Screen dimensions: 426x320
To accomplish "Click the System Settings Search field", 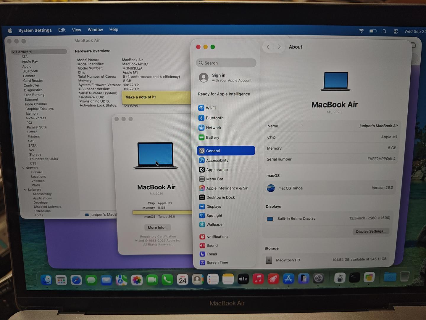I will [x=226, y=63].
